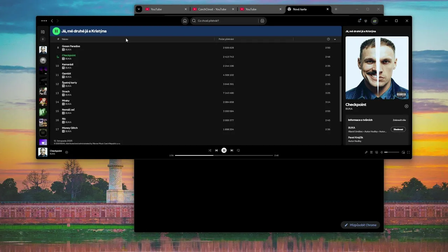Open the lyrics microphone icon
Viewport: 448px width, 252px height.
pos(366,152)
